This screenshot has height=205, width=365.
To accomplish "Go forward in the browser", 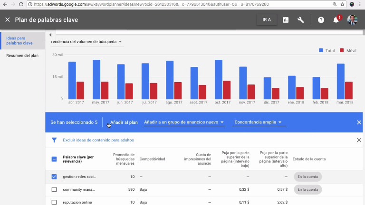I will [13, 4].
